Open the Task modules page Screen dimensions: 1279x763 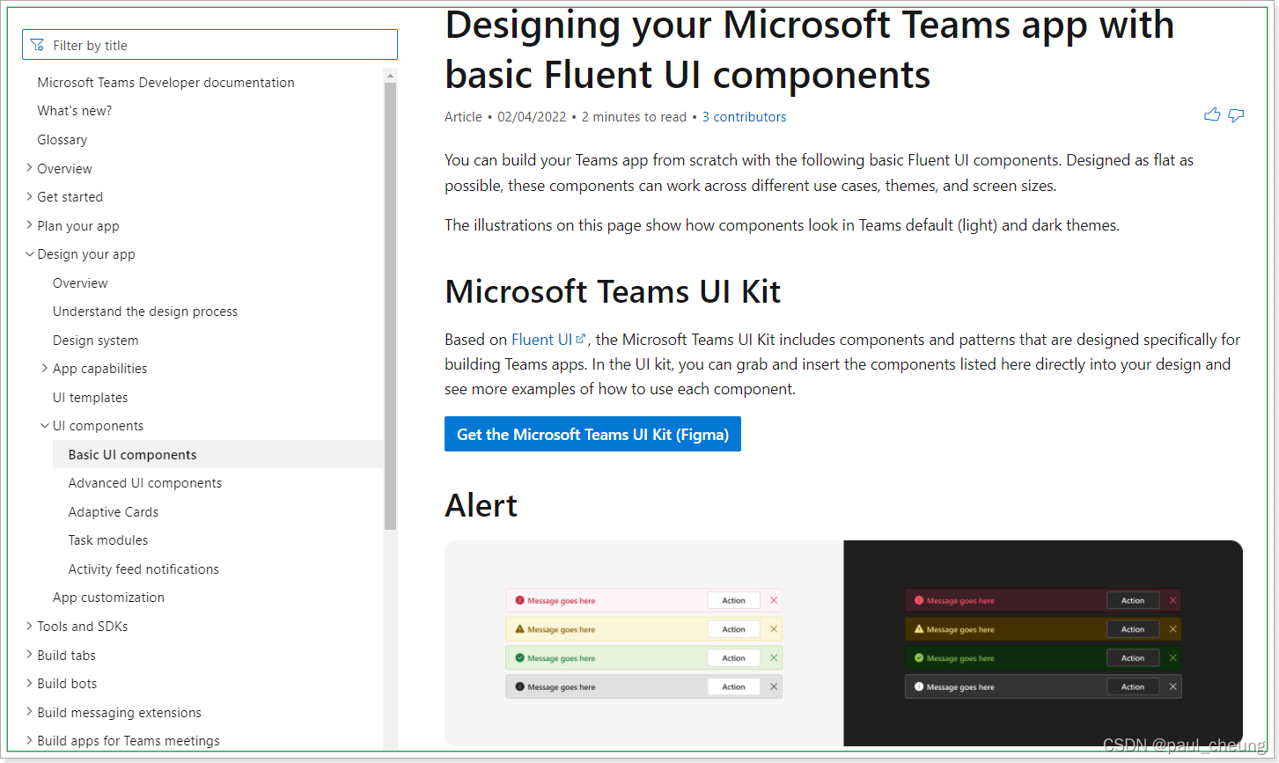coord(107,539)
